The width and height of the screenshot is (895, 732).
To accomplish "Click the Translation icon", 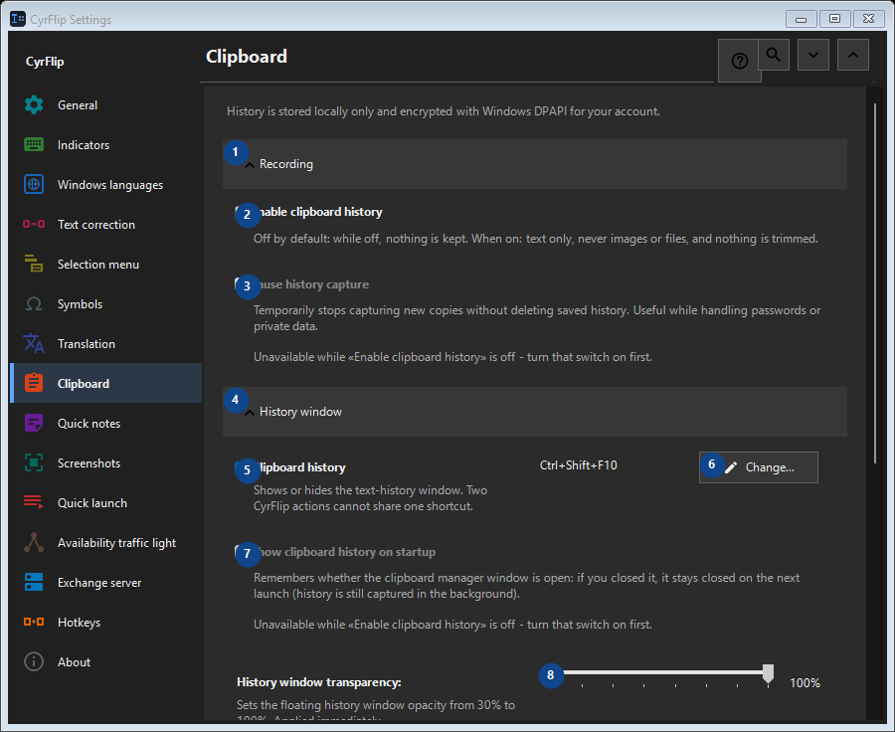I will pos(34,344).
